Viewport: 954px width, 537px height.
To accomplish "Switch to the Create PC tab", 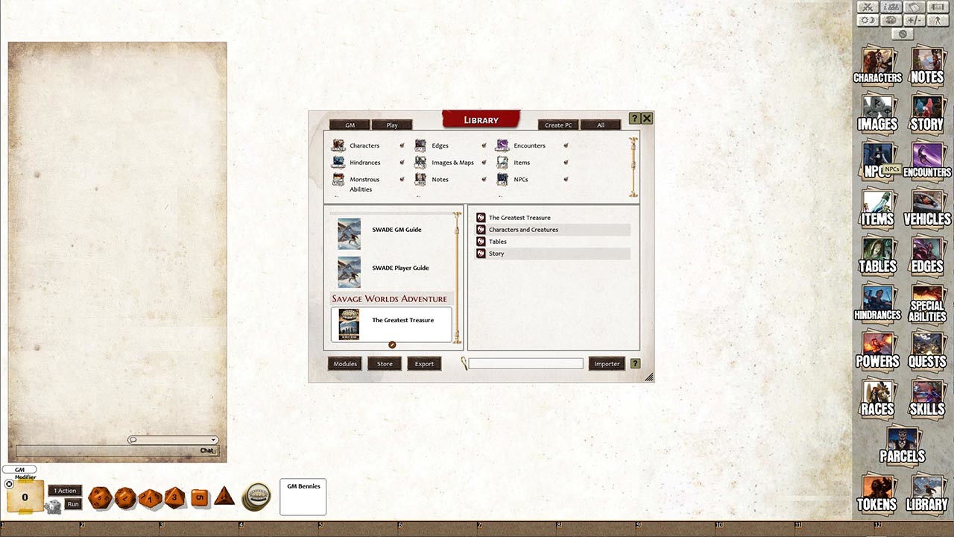I will point(557,125).
